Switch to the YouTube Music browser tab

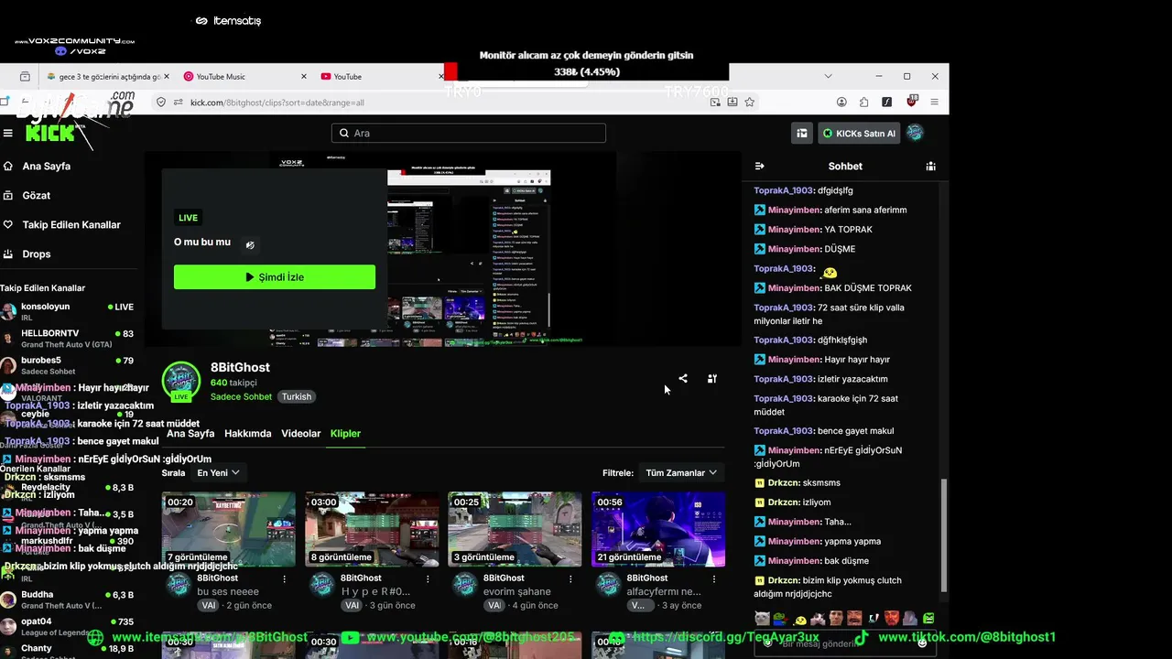[x=246, y=77]
